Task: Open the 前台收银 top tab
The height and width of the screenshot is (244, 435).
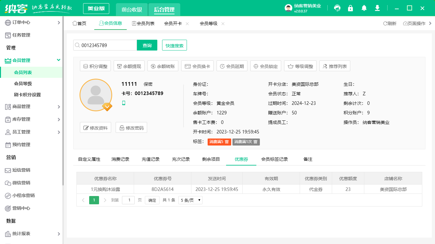Action: coord(132,10)
